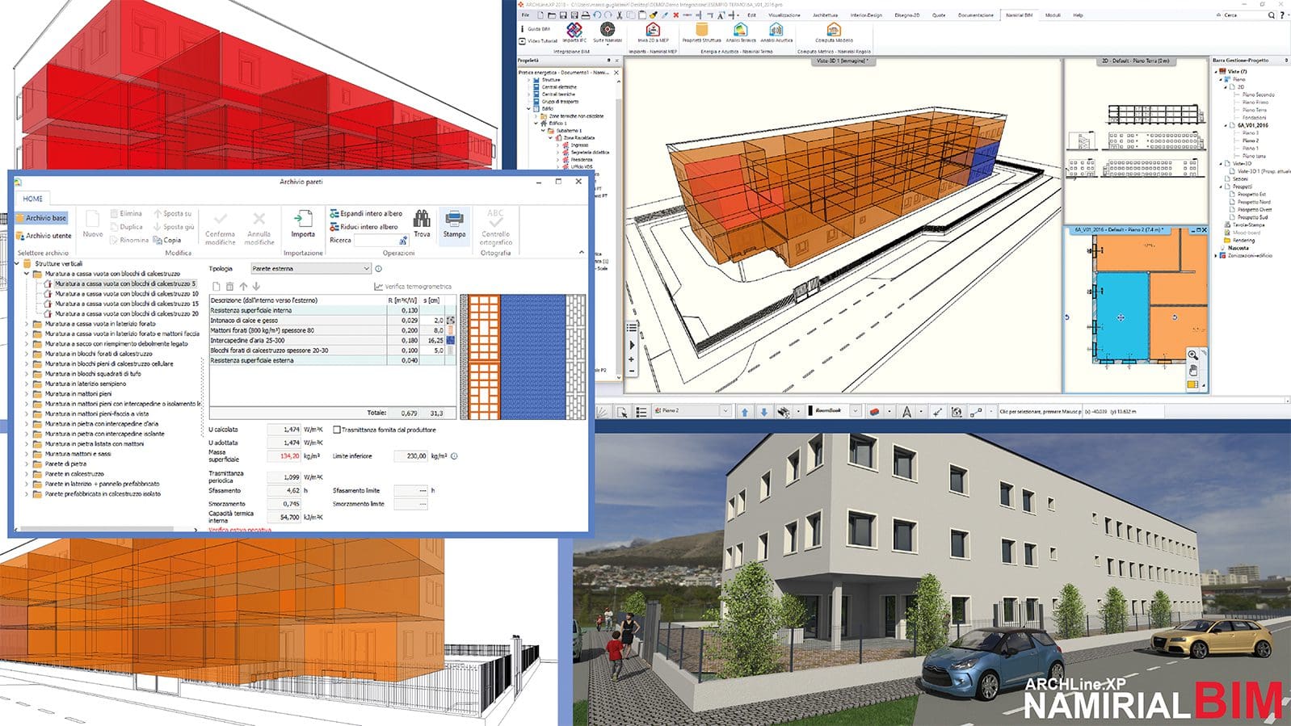The image size is (1291, 726).
Task: Click Riduci intero albero
Action: (x=364, y=227)
